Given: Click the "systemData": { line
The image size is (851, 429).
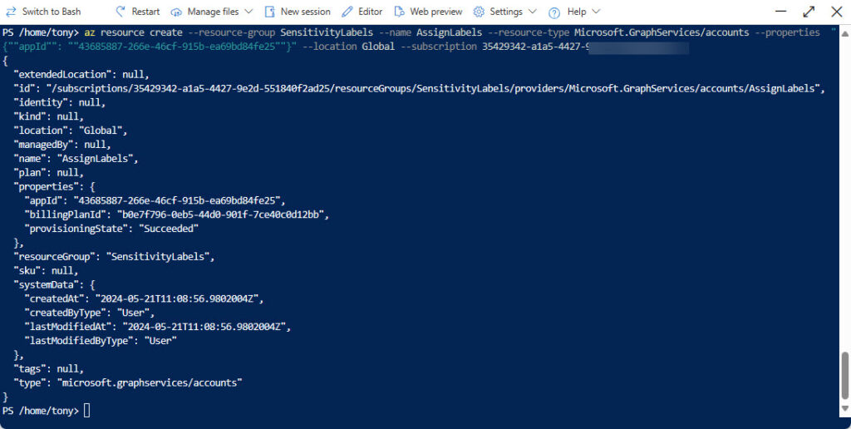Looking at the screenshot, I should click(54, 284).
